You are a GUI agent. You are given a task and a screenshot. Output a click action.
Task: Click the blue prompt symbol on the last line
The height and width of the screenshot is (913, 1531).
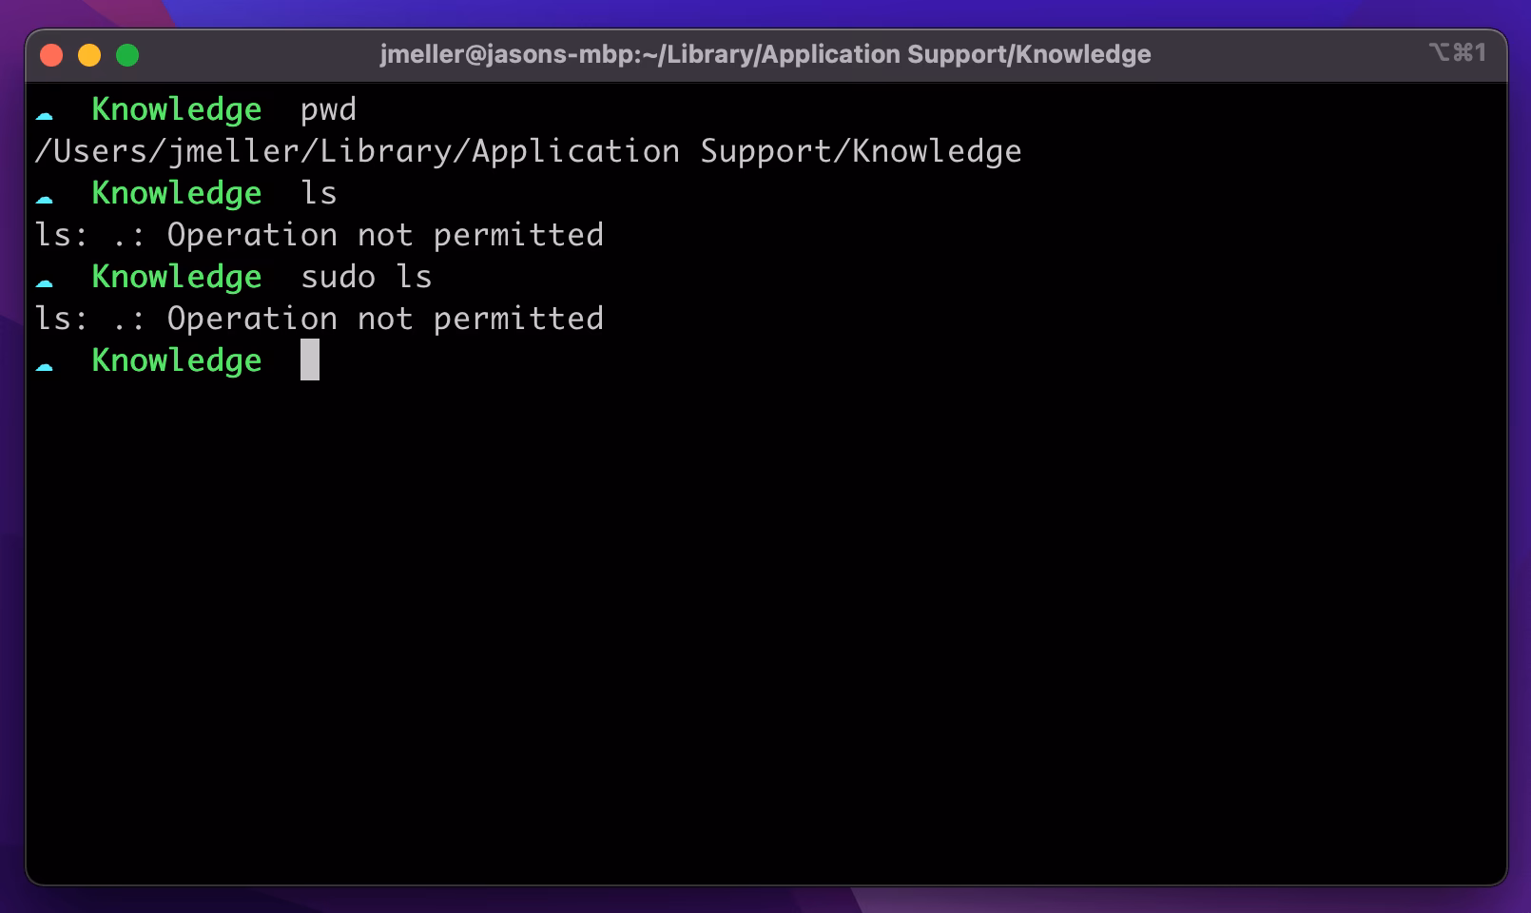coord(45,364)
